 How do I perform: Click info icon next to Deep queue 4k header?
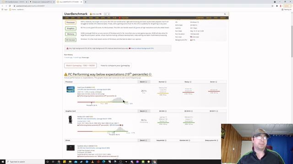[217, 140]
